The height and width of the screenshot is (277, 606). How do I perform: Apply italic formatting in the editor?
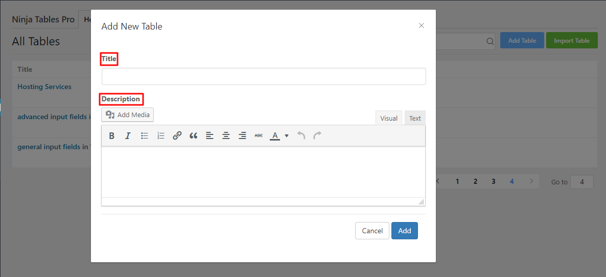click(128, 136)
